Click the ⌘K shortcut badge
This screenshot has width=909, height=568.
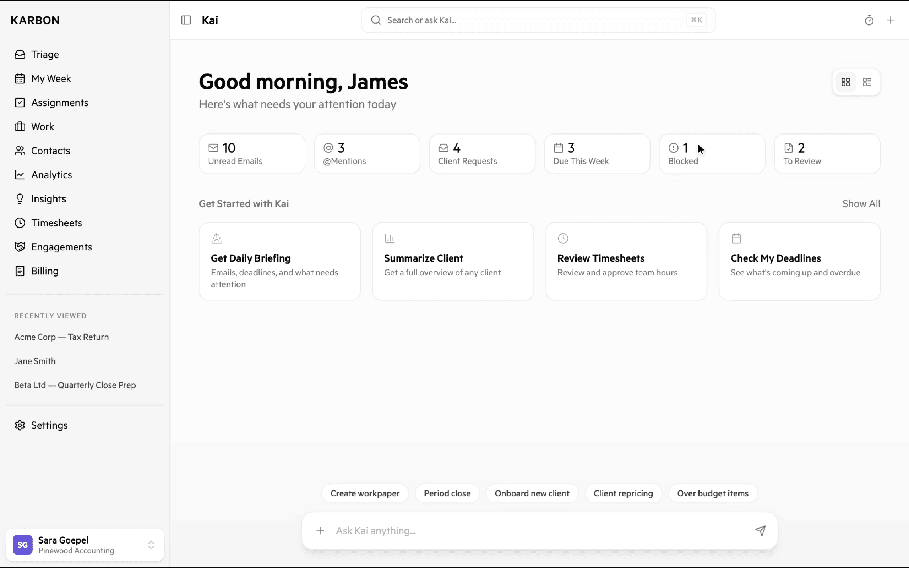(x=696, y=20)
